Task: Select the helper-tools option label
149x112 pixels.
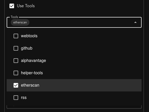Action: click(x=32, y=73)
